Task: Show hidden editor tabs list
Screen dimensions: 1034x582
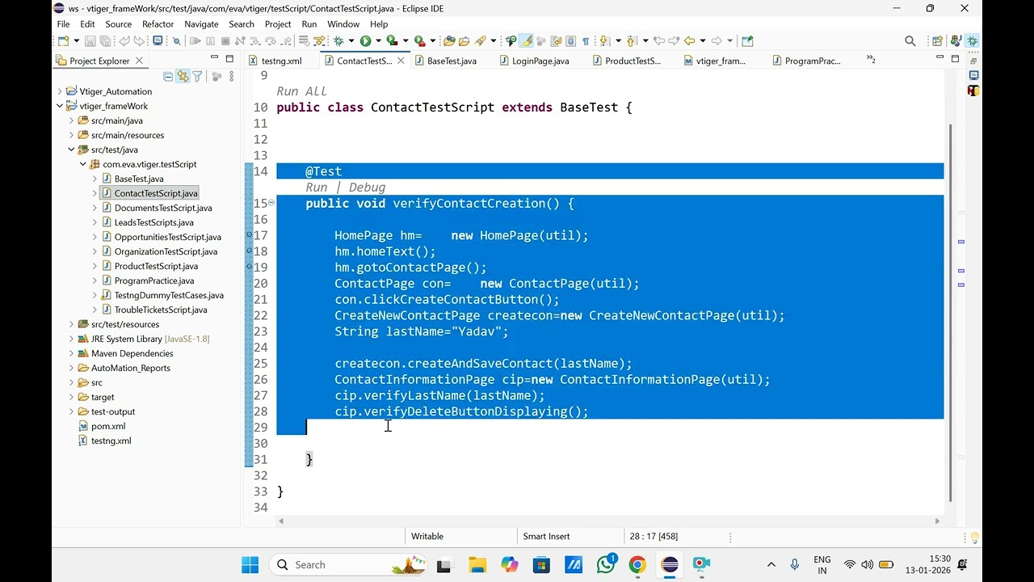Action: tap(871, 59)
